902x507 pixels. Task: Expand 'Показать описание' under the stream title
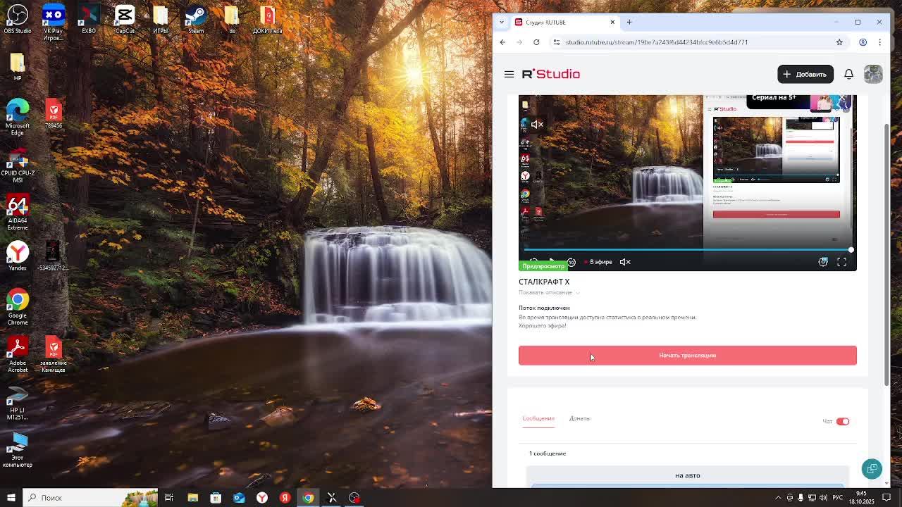pos(549,292)
